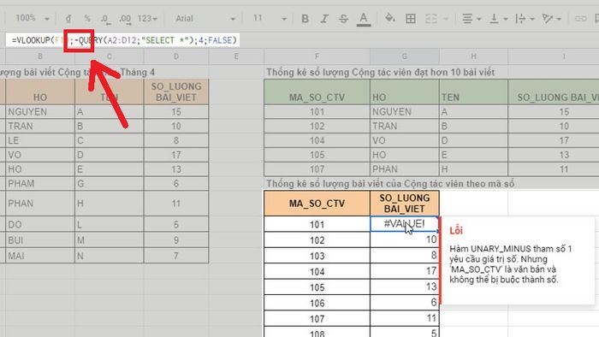The image size is (599, 337).
Task: Open the 123 number format menu
Action: (x=147, y=18)
